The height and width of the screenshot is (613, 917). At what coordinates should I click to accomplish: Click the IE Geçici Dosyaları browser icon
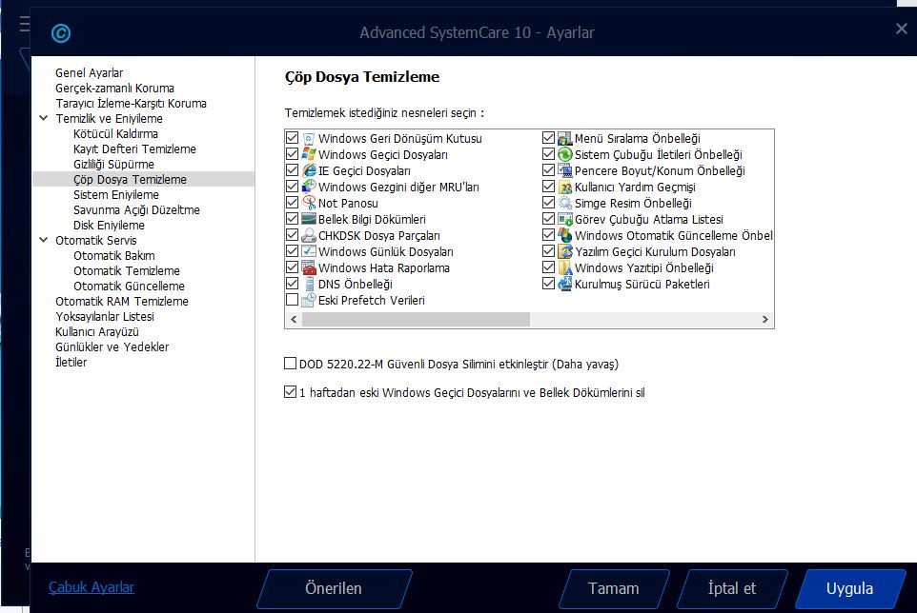(308, 170)
